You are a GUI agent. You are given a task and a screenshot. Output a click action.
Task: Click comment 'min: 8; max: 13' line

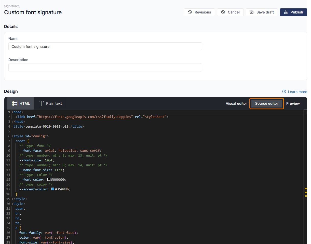coord(63,156)
